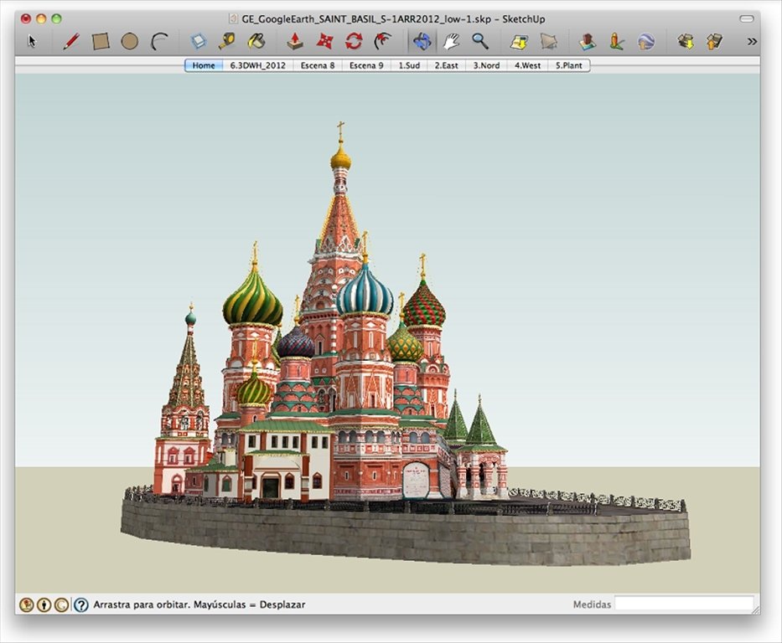Activate the Arc tool
The width and height of the screenshot is (782, 643).
coord(159,41)
